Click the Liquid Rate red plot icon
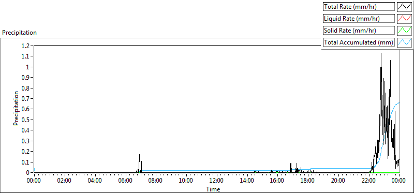Screen dimensions: 414x193 [x=404, y=19]
